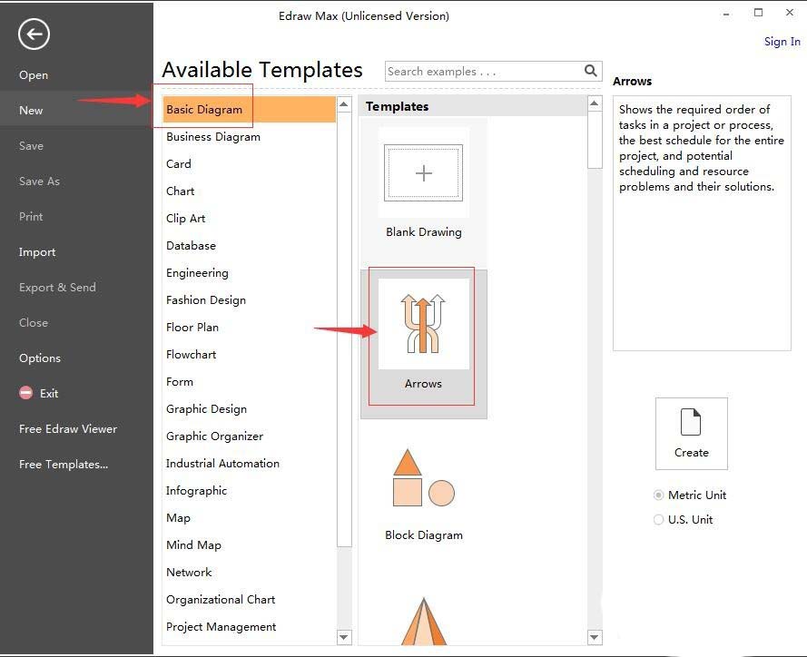Click the red Exit icon
Image resolution: width=807 pixels, height=657 pixels.
(26, 394)
